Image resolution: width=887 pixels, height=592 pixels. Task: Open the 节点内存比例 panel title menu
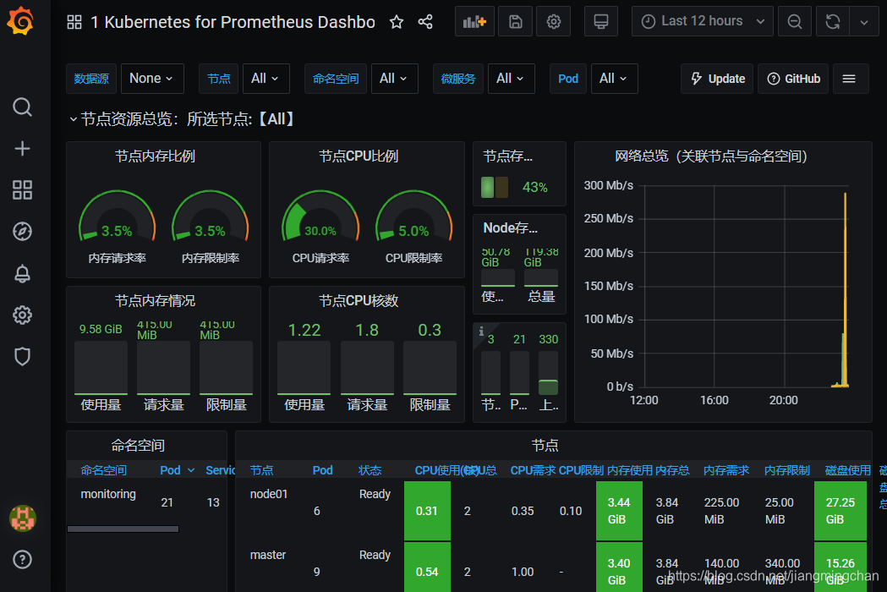(x=155, y=156)
